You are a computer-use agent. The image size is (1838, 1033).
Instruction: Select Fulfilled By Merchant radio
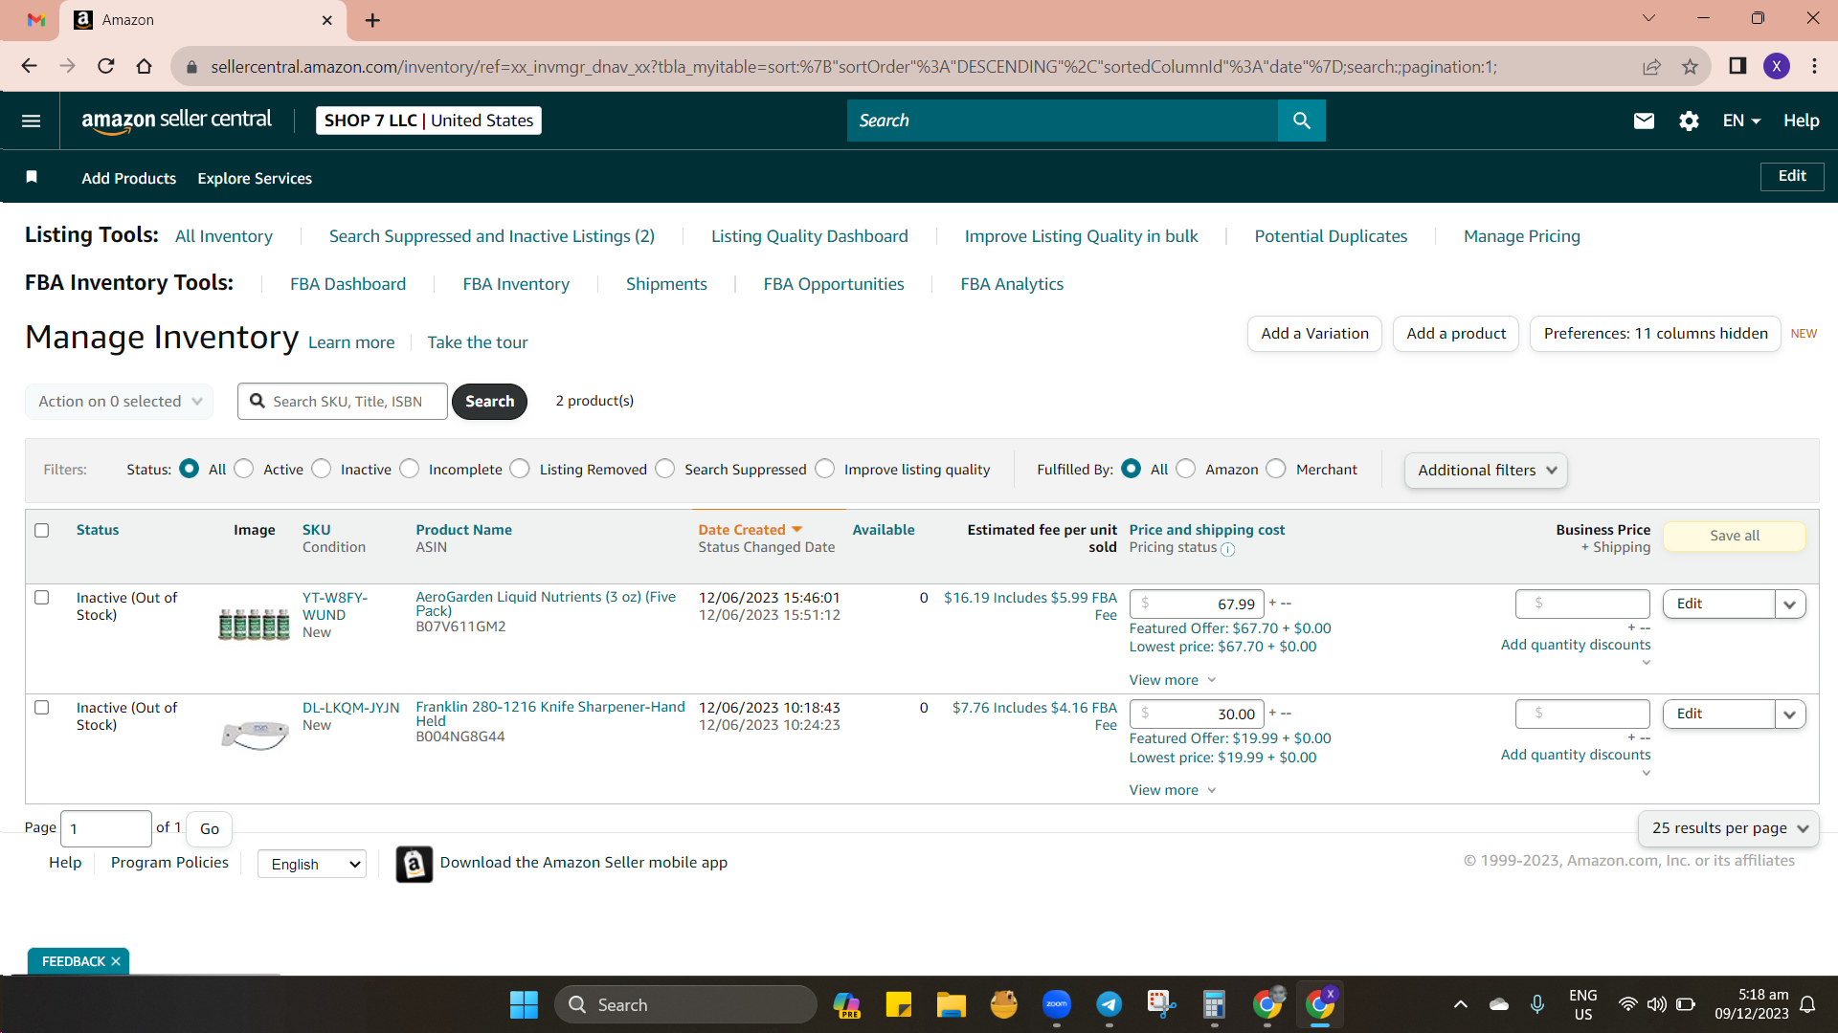(1276, 469)
